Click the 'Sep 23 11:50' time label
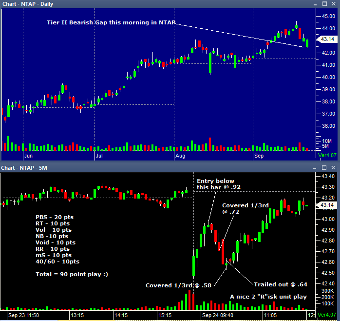Screen dimensions: 340x321 24,315
